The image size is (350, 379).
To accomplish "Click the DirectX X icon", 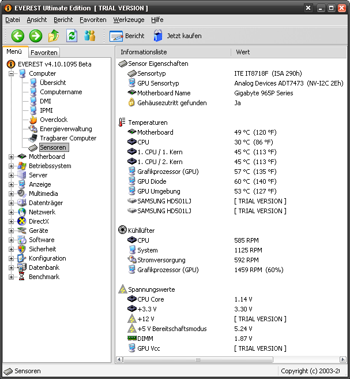I will pos(22,221).
